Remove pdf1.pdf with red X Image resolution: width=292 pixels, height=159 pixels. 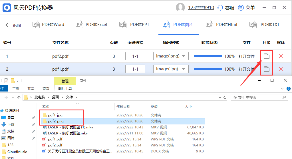point(281,69)
